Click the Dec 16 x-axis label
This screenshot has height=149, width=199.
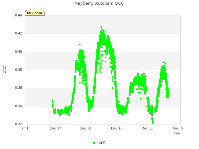pos(117,128)
